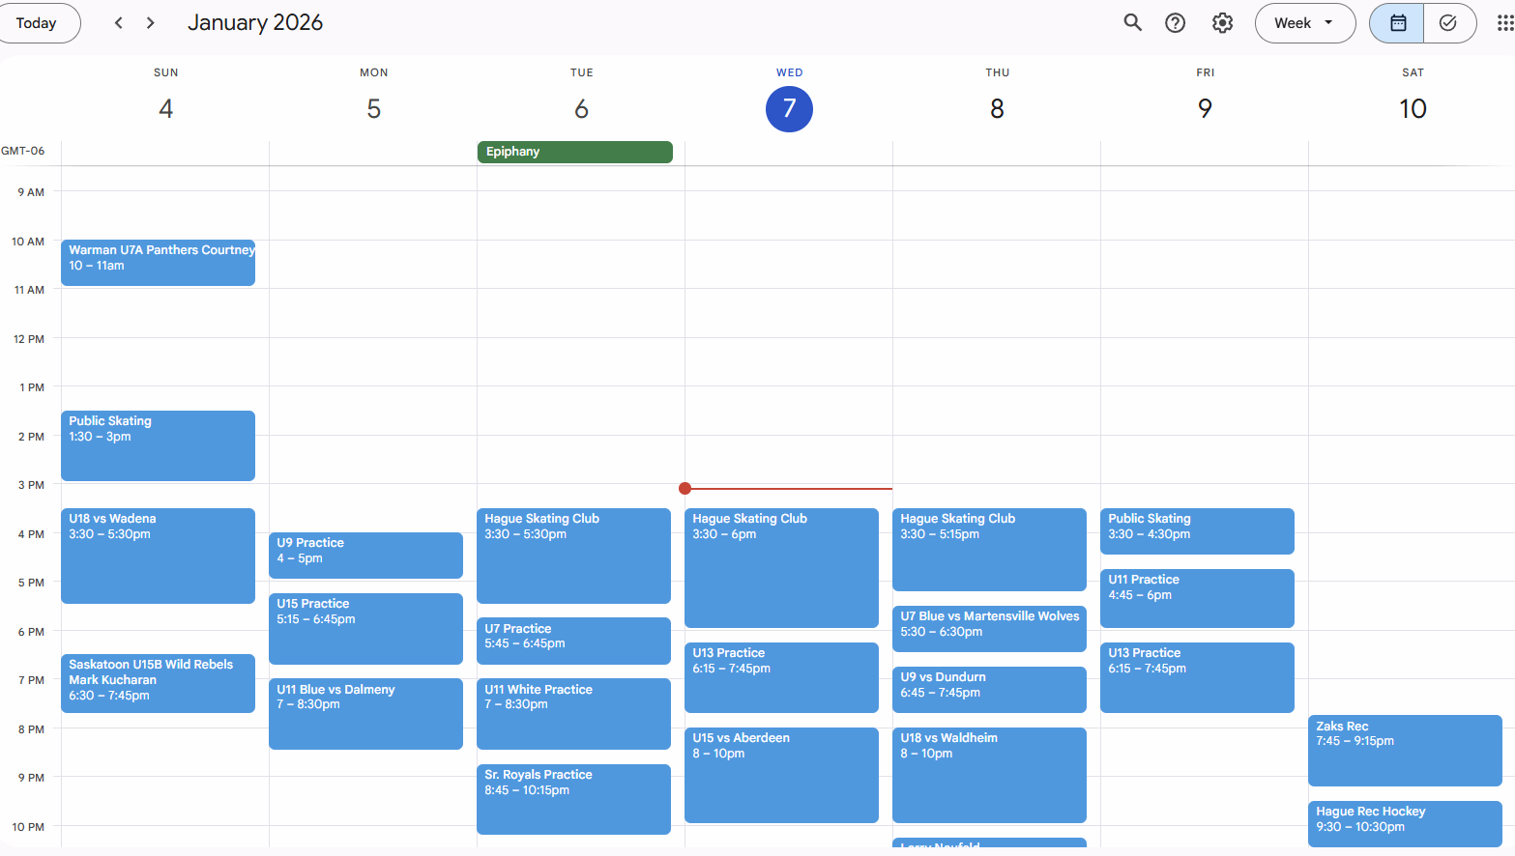Open the Zaks Rec event
The image size is (1515, 856).
(x=1404, y=750)
